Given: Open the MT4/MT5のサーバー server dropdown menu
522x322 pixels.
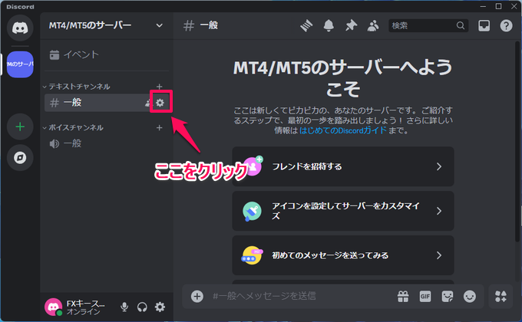Looking at the screenshot, I should [107, 25].
